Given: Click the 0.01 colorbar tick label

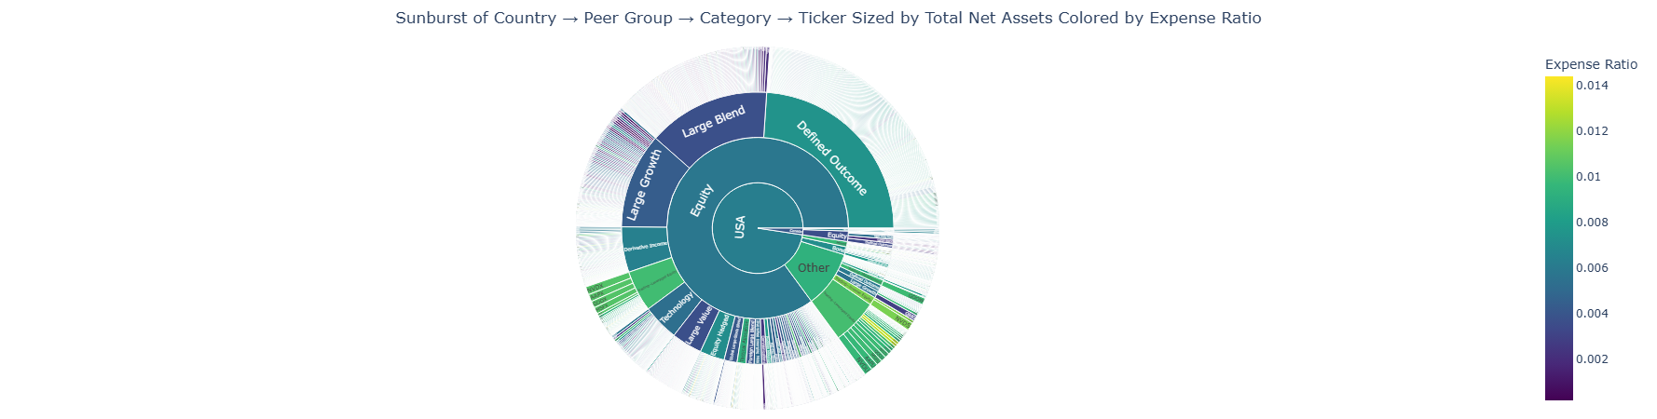Looking at the screenshot, I should [x=1588, y=177].
